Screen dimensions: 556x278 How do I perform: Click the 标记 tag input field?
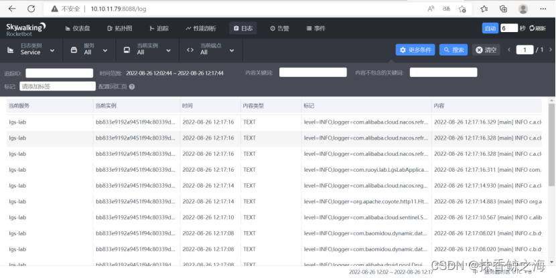[x=58, y=86]
